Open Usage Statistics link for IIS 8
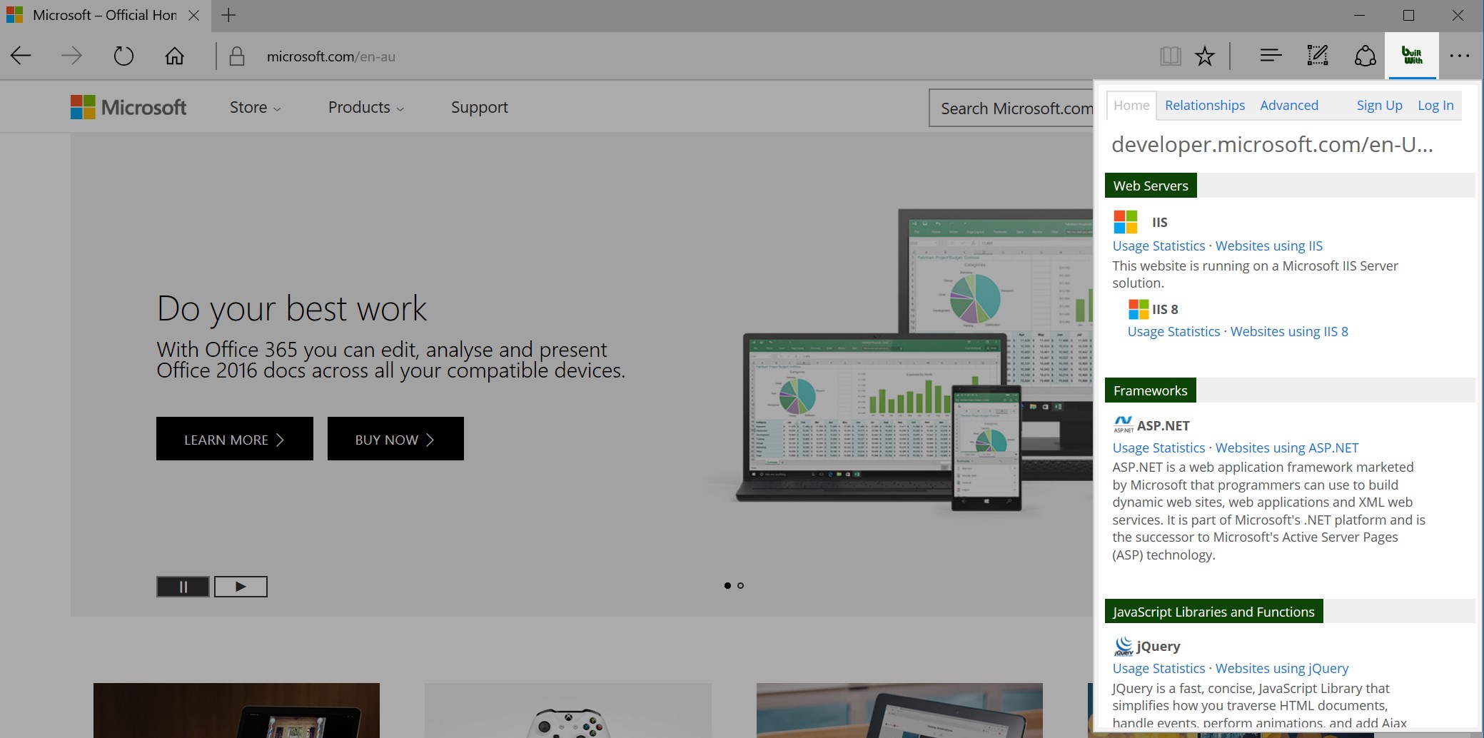This screenshot has width=1484, height=738. (1173, 332)
